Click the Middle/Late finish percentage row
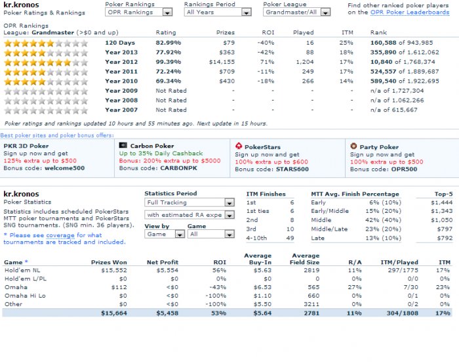This screenshot has width=459, height=362. click(356, 229)
